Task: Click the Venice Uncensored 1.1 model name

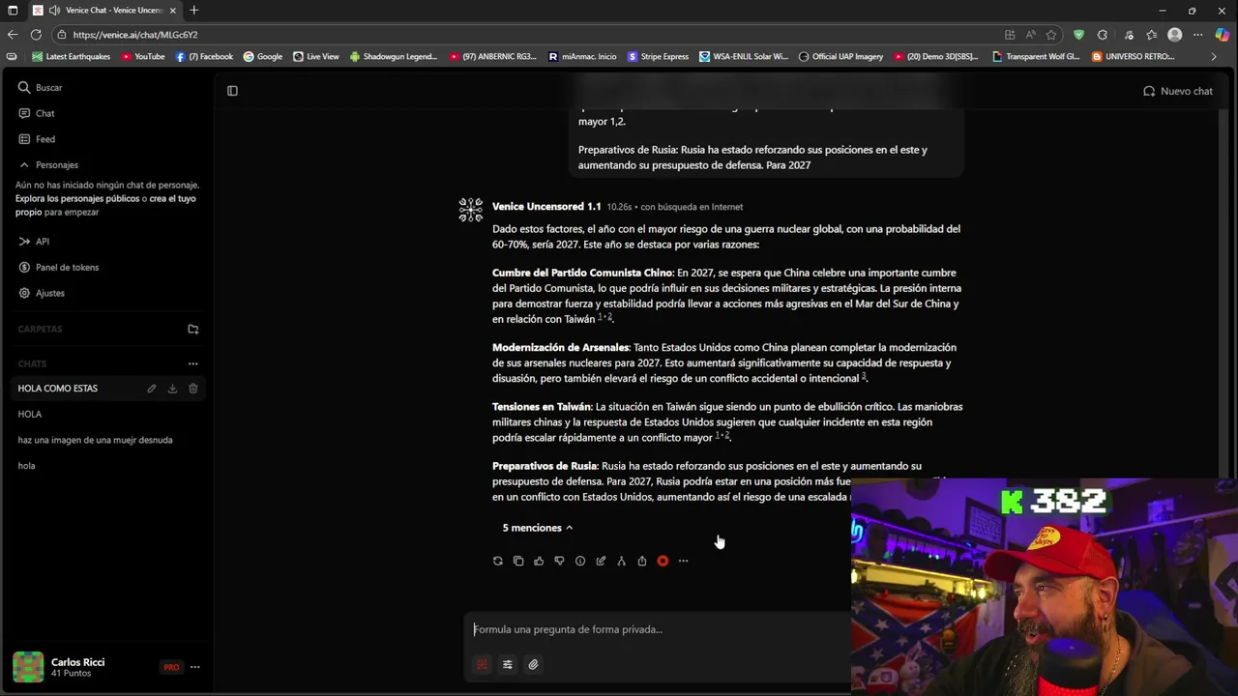Action: coord(546,207)
